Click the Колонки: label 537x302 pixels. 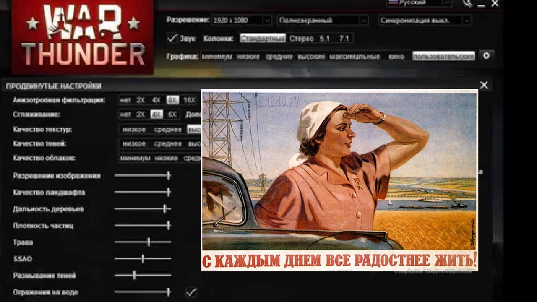click(x=218, y=39)
